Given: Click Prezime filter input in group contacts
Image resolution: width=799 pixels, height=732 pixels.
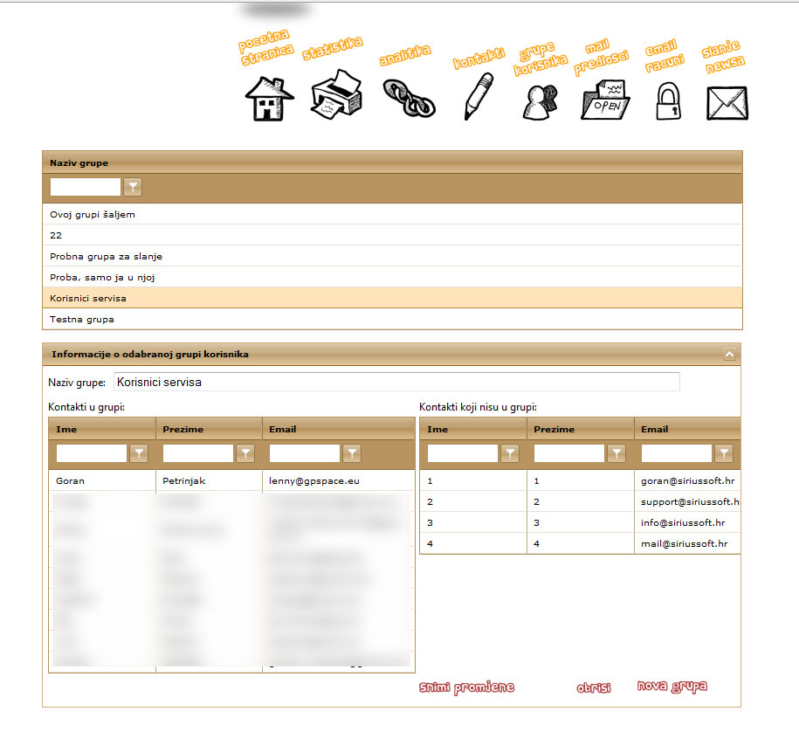Looking at the screenshot, I should click(198, 453).
